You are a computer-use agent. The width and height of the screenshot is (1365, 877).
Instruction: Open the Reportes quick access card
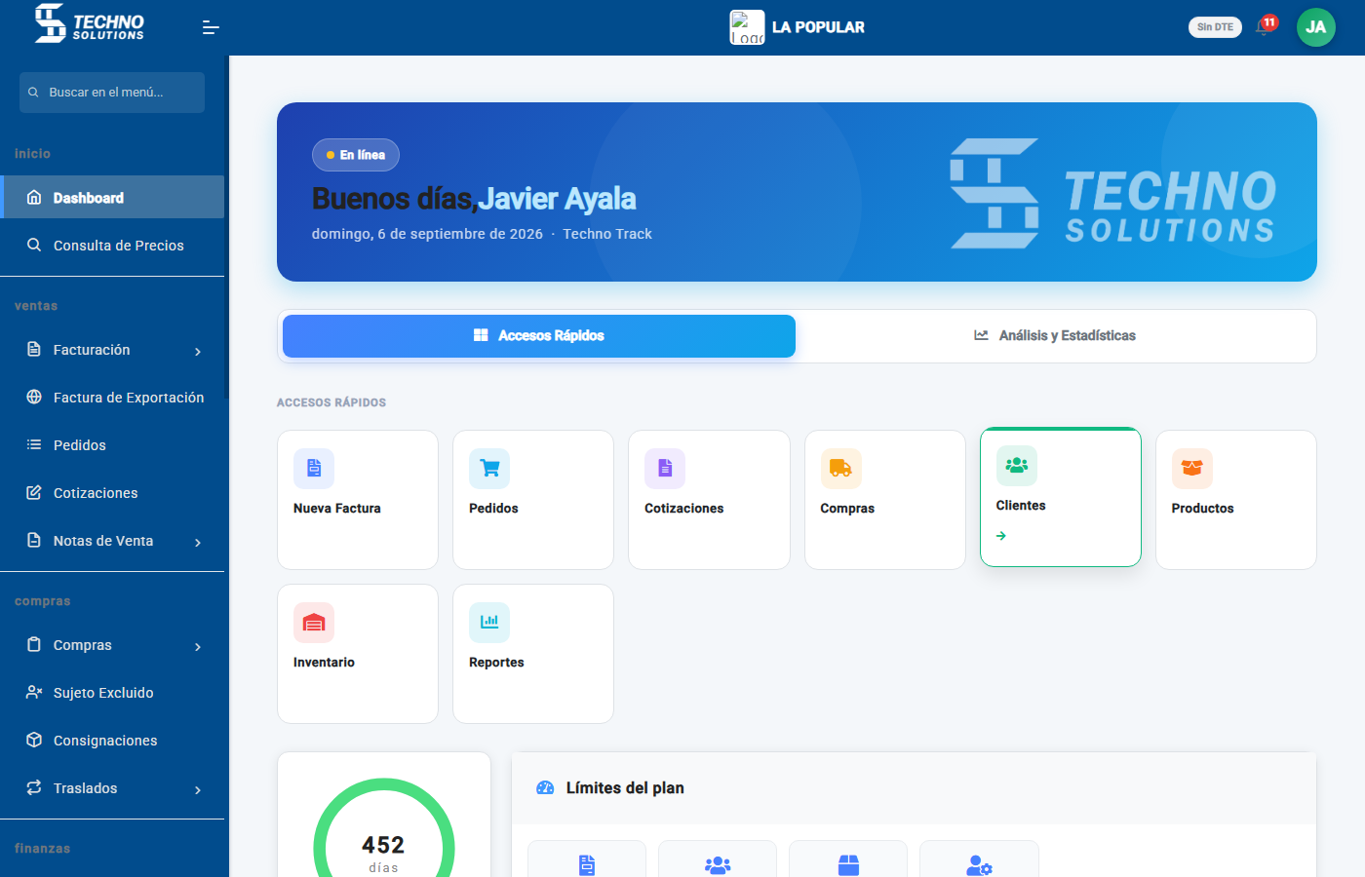533,654
